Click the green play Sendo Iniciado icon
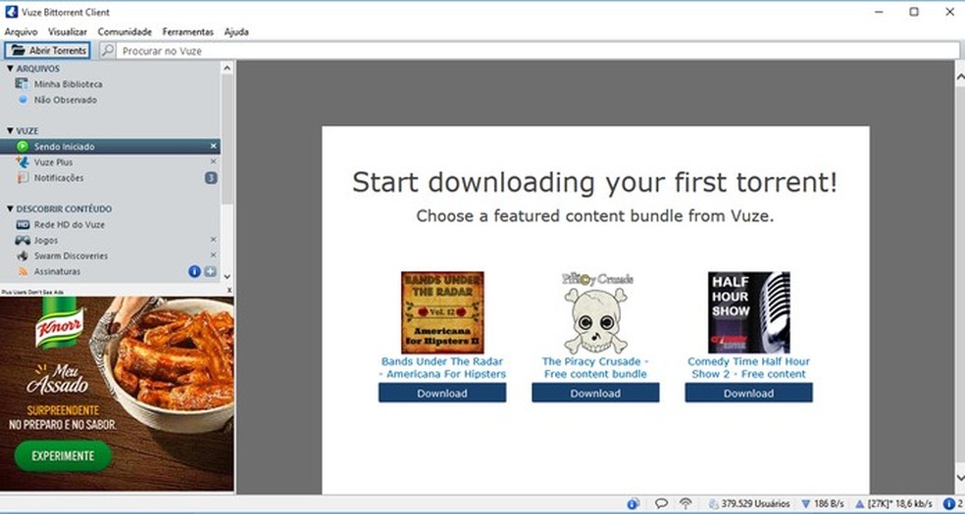This screenshot has height=514, width=965. click(x=23, y=146)
